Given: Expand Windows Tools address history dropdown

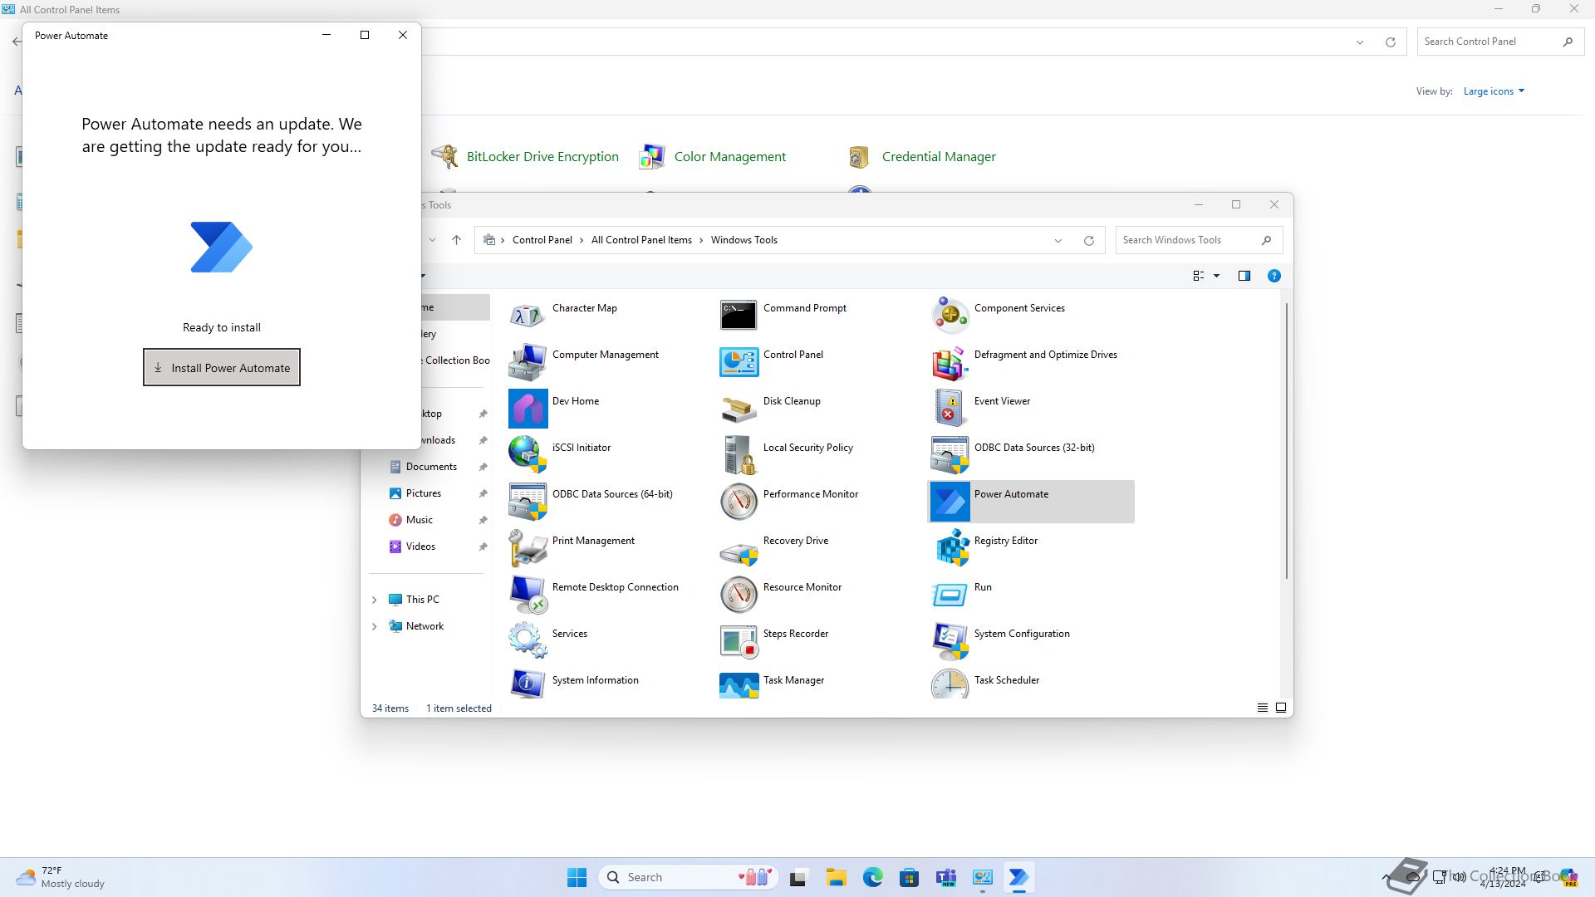Looking at the screenshot, I should 1058,241.
